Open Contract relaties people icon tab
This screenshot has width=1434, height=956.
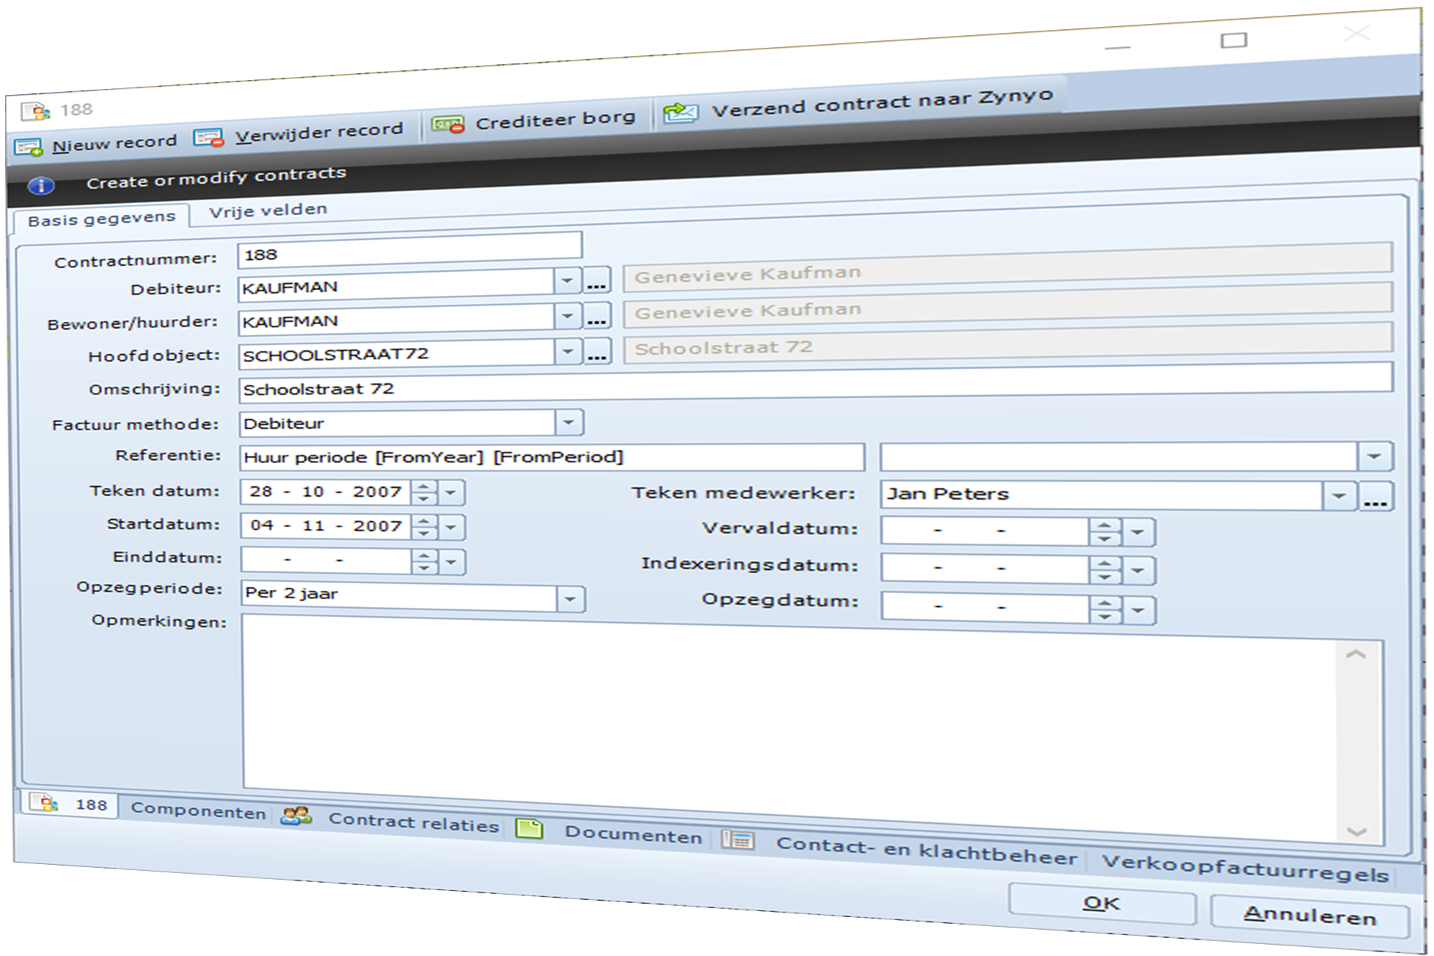click(297, 816)
